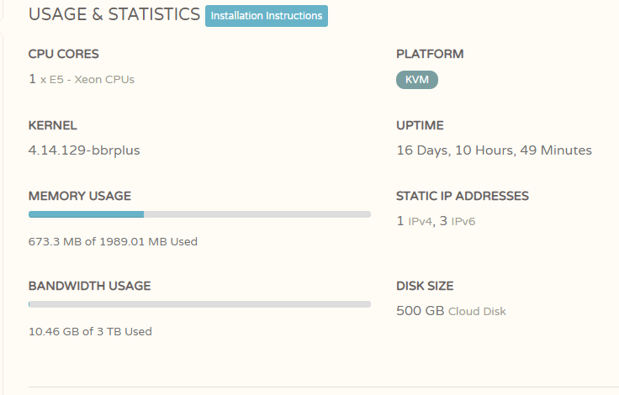This screenshot has height=395, width=619.
Task: Click the 1 x E5 - Xeon CPUs text
Action: (x=82, y=79)
